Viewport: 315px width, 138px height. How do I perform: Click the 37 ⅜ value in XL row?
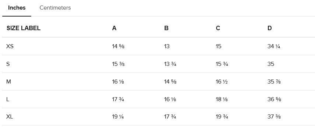pos(274,117)
